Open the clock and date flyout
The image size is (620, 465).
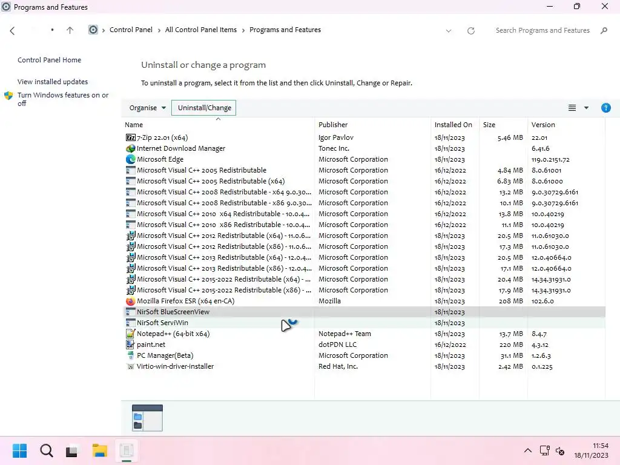coord(591,450)
